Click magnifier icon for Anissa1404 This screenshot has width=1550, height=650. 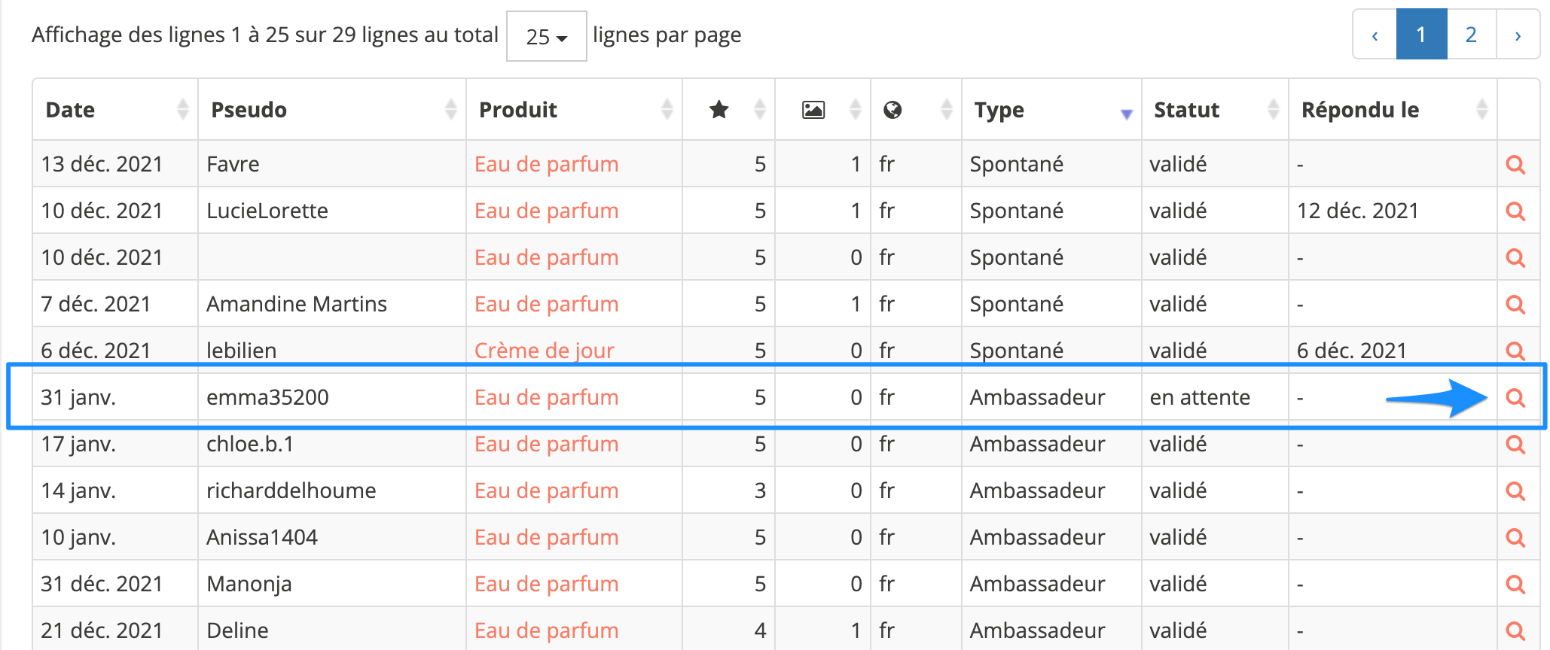pos(1515,538)
